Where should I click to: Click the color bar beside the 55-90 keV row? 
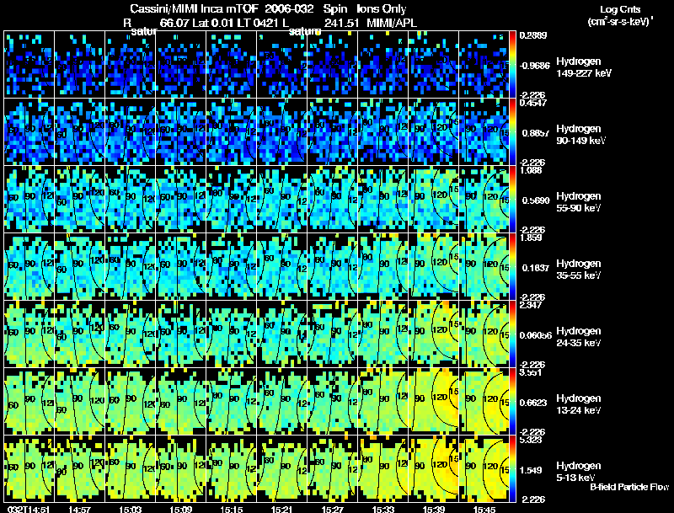click(513, 200)
